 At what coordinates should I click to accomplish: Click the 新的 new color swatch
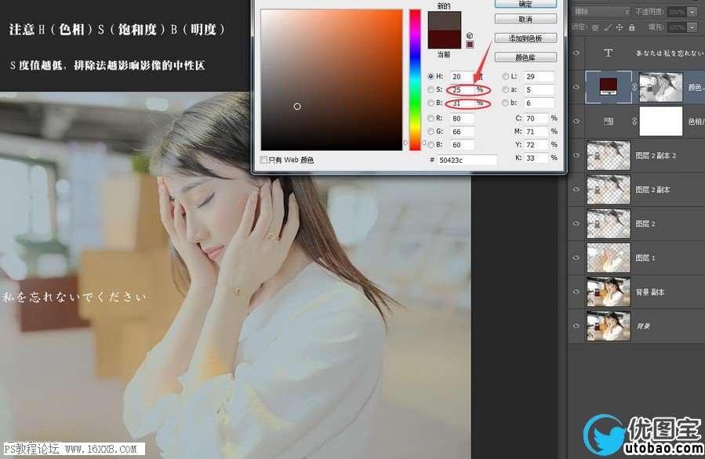[x=444, y=21]
